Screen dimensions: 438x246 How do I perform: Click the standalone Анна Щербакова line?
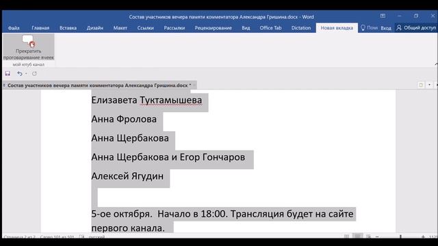130,138
